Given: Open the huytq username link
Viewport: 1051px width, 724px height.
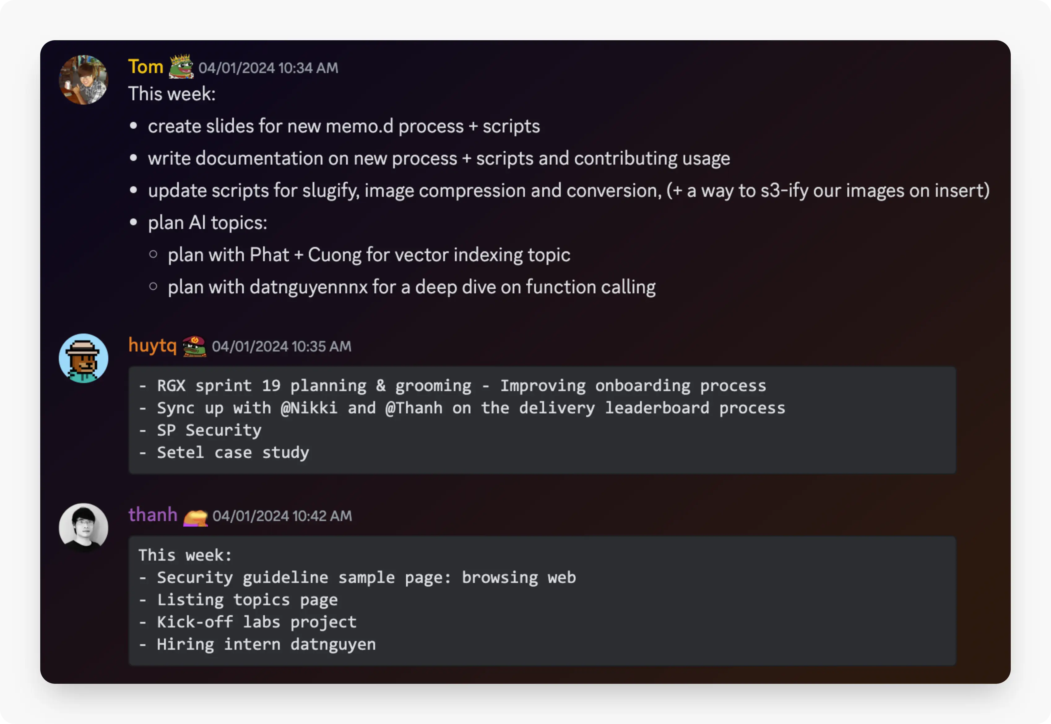Looking at the screenshot, I should [153, 346].
